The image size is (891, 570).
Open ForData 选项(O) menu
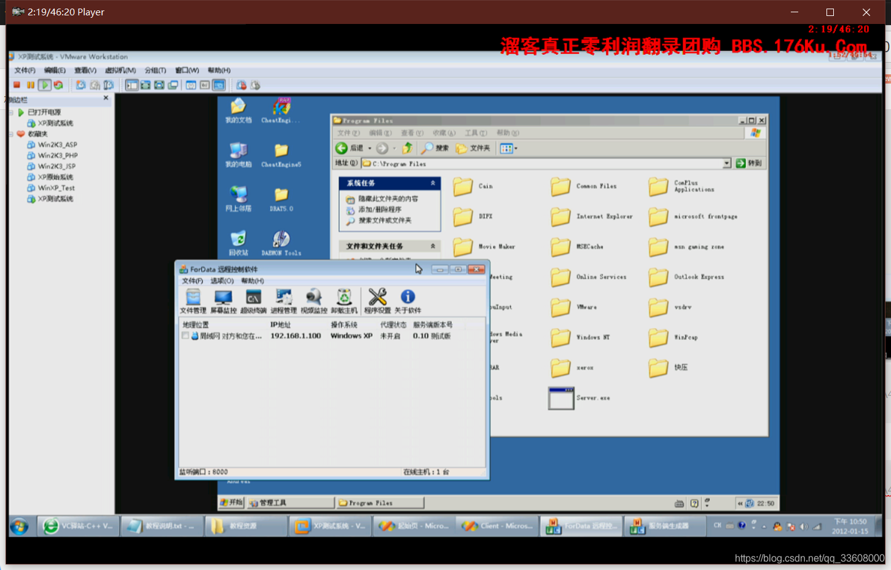click(222, 281)
